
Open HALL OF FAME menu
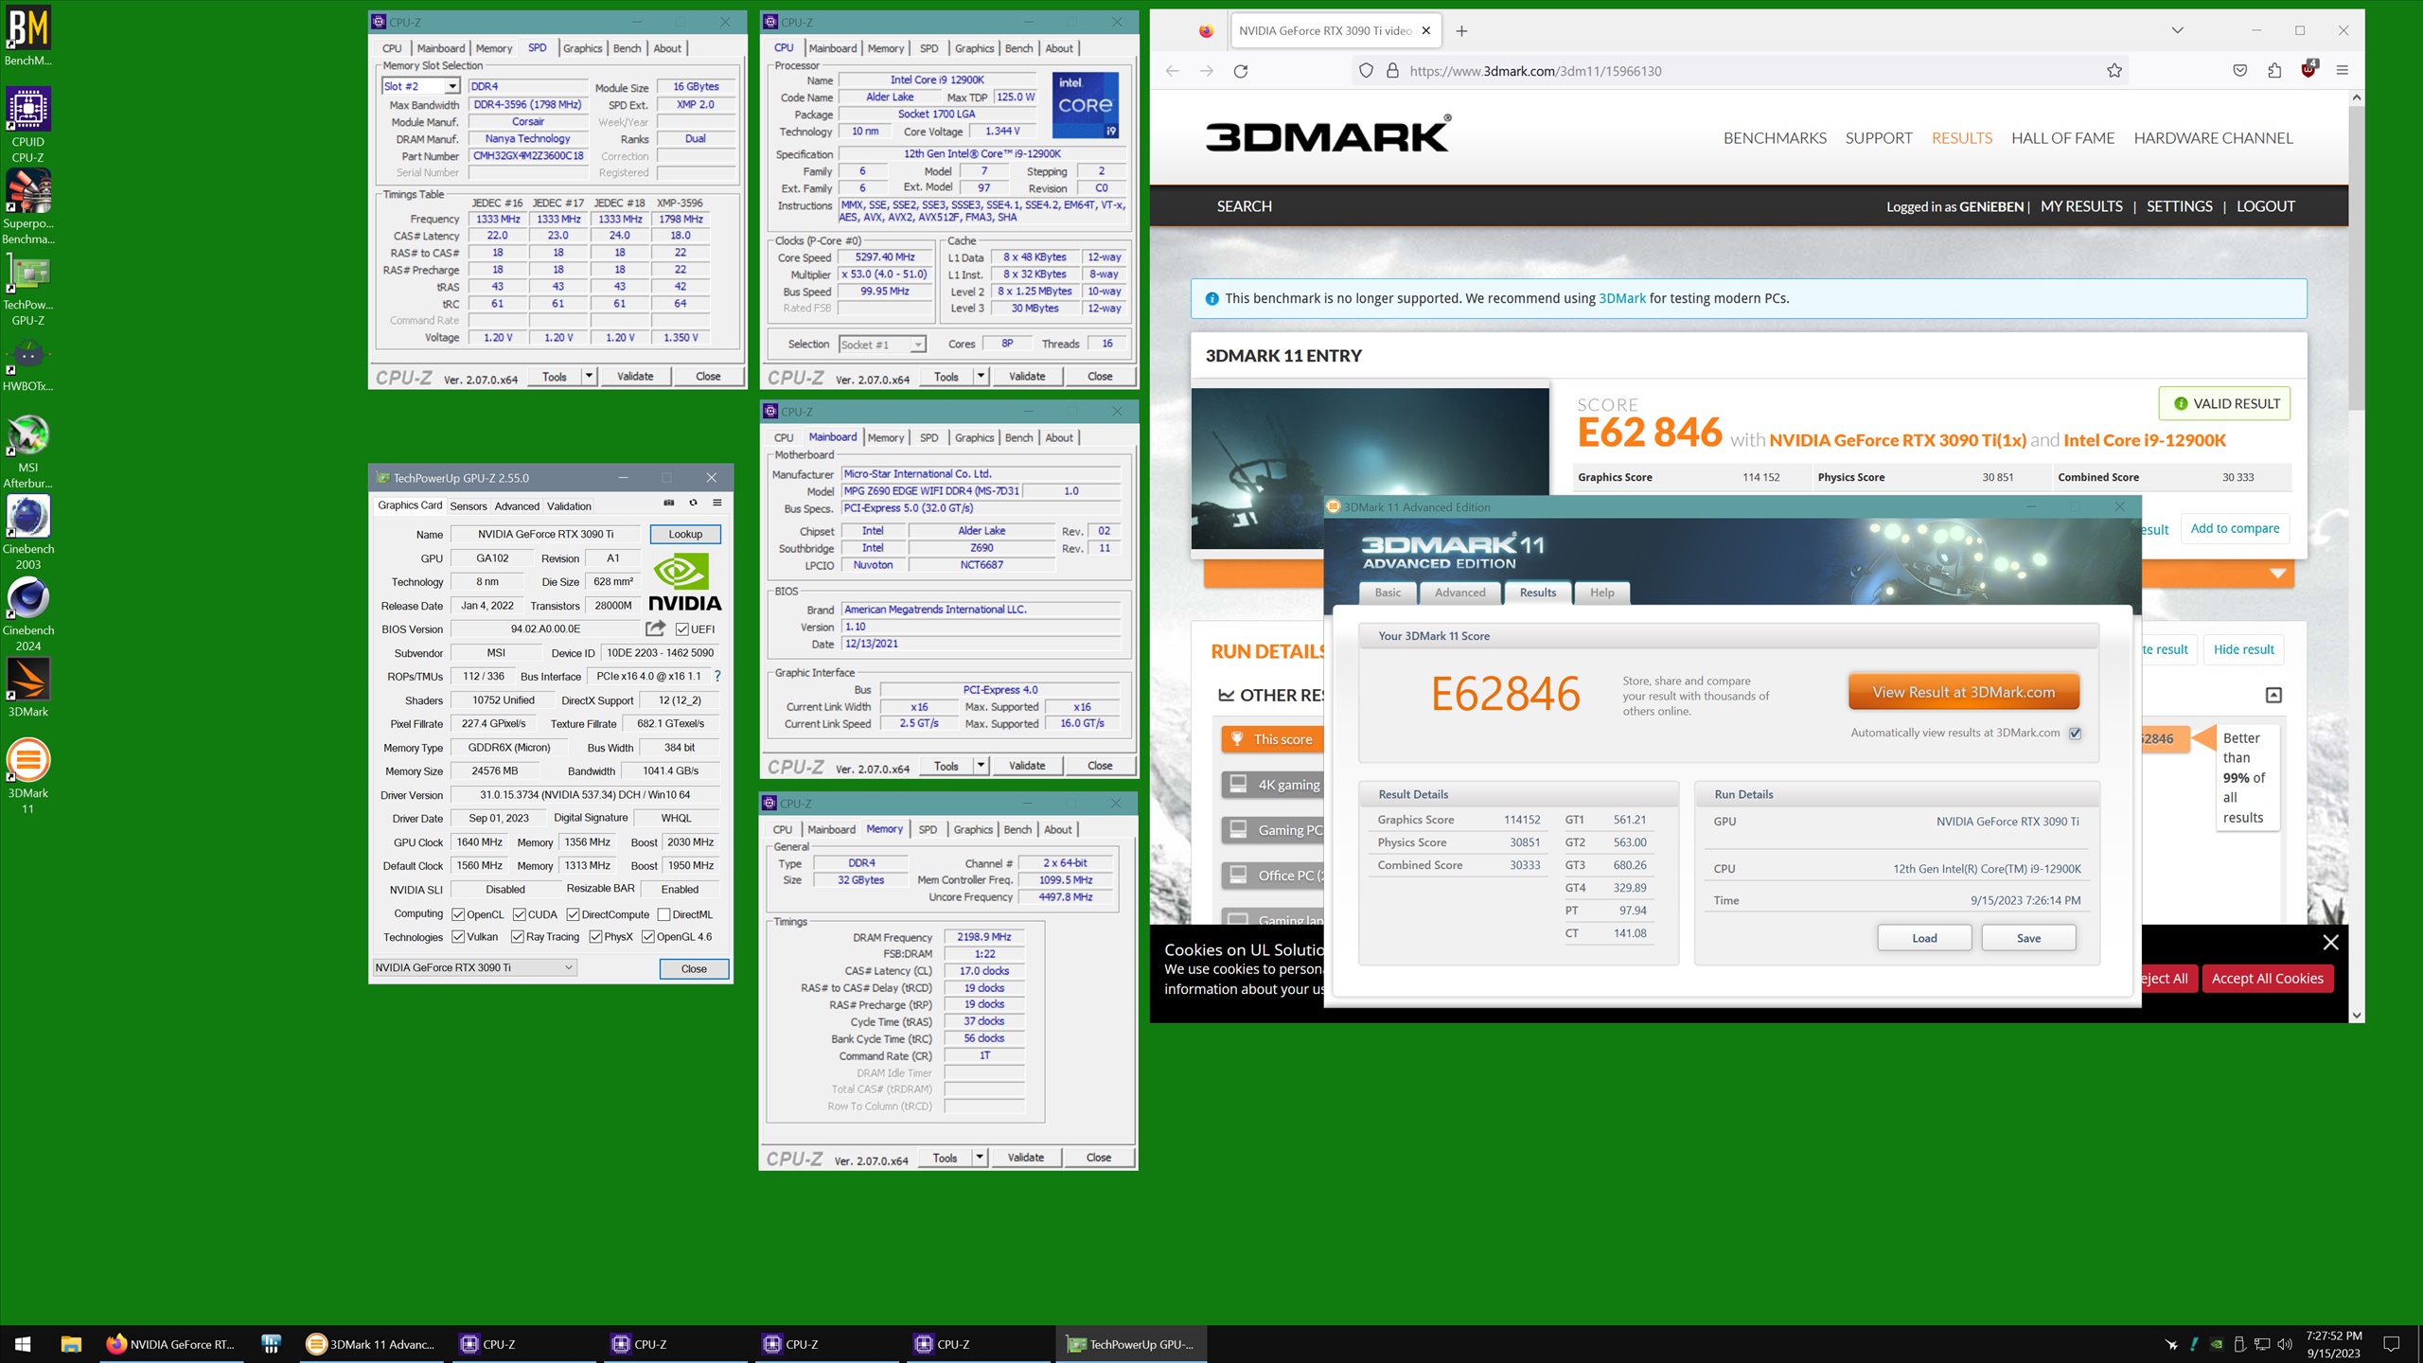pos(2062,138)
